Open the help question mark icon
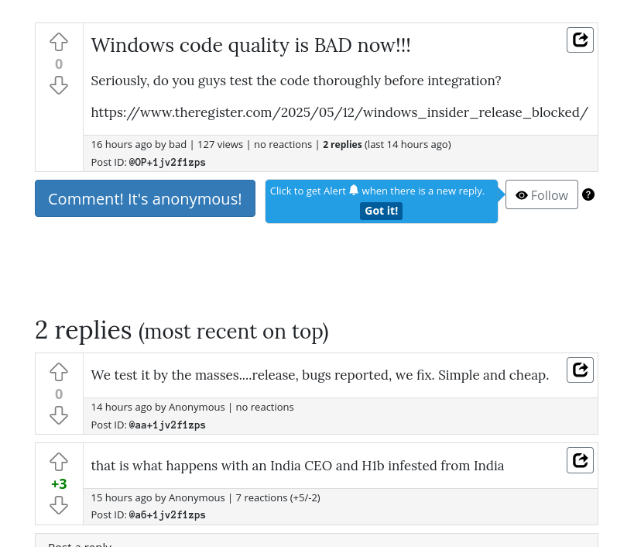This screenshot has width=634, height=547. [x=588, y=194]
